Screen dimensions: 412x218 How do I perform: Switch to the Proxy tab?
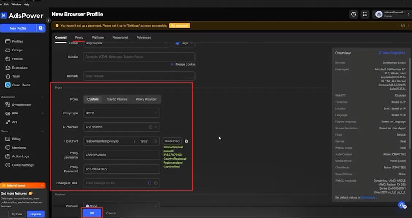tap(79, 38)
